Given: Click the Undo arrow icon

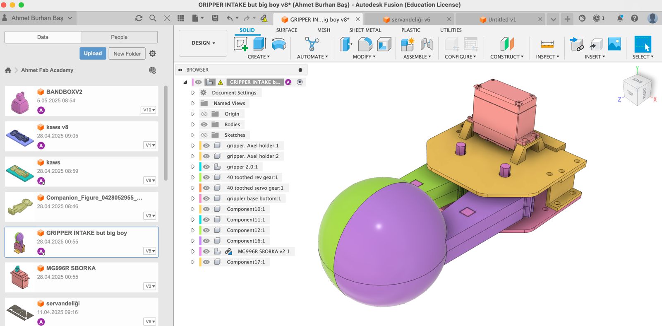Looking at the screenshot, I should (x=230, y=18).
